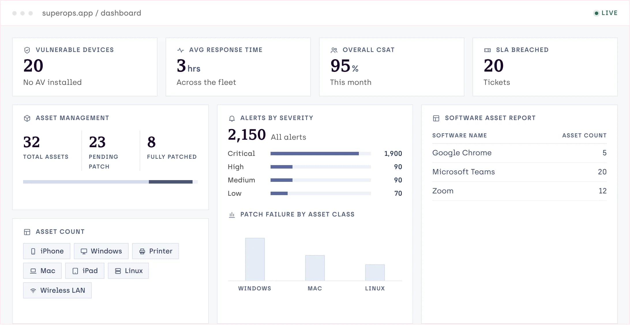Click the Asset Count column header in software report
Image resolution: width=630 pixels, height=325 pixels.
click(x=584, y=135)
